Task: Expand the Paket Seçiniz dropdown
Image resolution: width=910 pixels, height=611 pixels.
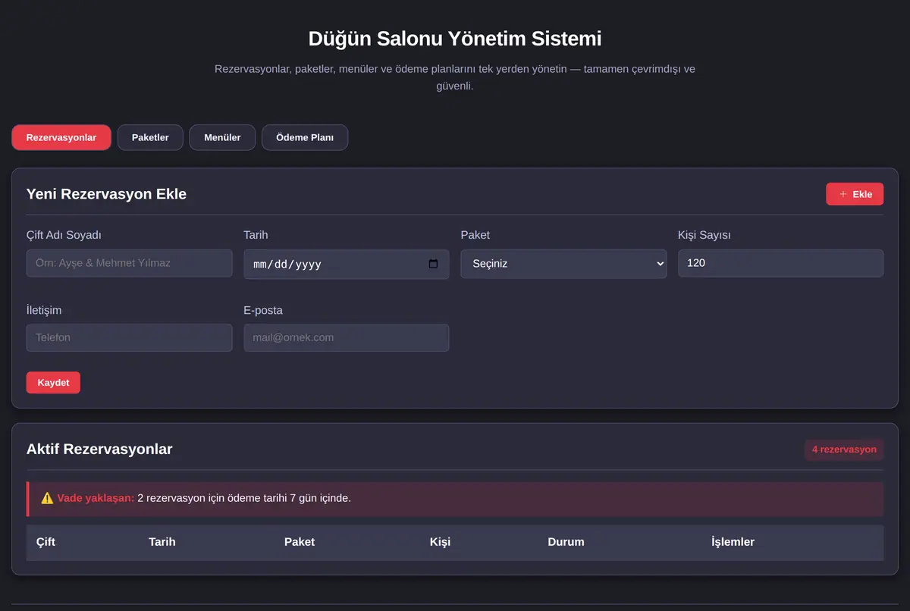Action: coord(563,264)
